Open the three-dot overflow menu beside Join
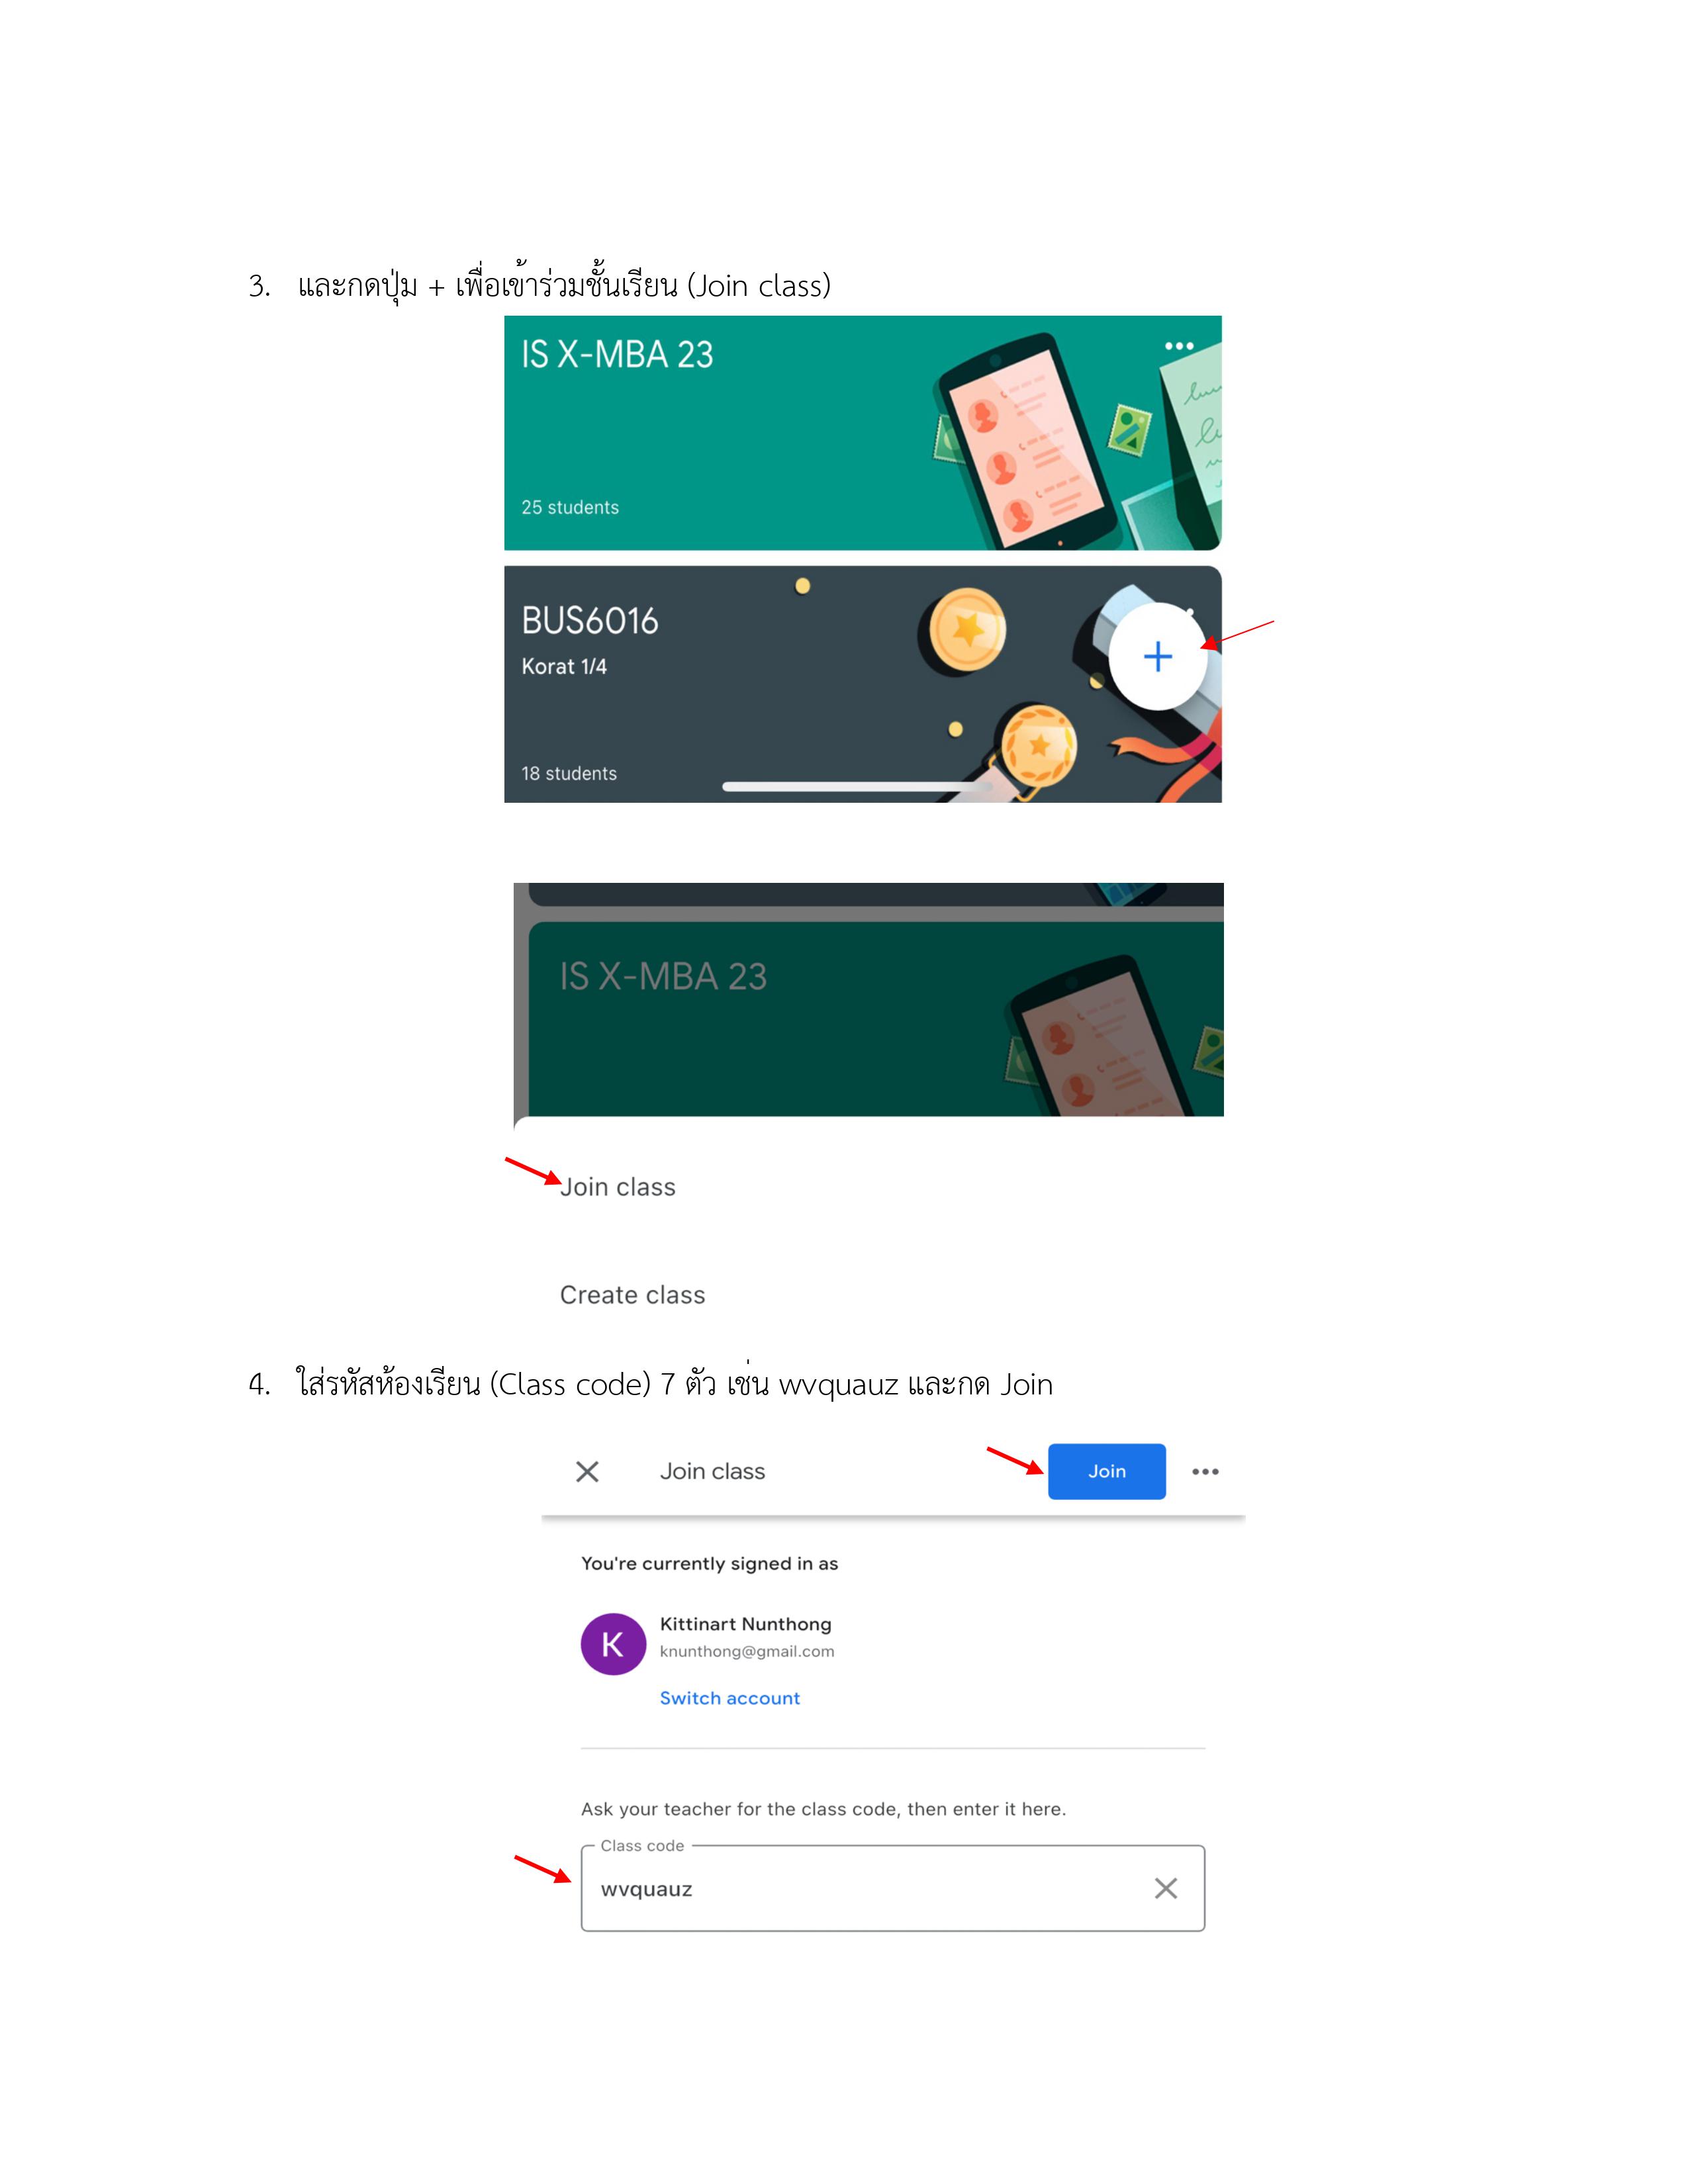Viewport: 1688px width, 2184px height. pyautogui.click(x=1205, y=1471)
